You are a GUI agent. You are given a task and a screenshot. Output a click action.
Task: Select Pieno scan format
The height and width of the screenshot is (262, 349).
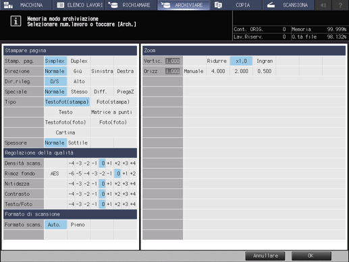(79, 225)
